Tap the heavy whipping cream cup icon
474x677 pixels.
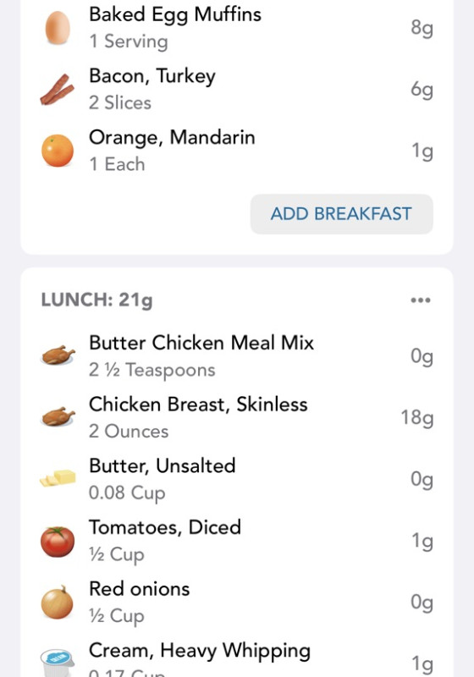point(58,663)
